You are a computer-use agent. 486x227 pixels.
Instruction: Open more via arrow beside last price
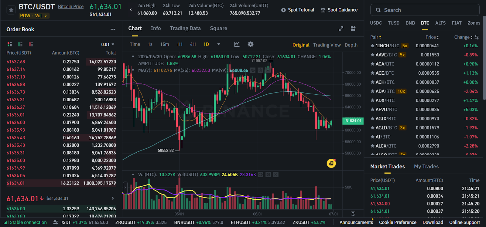[x=113, y=198]
